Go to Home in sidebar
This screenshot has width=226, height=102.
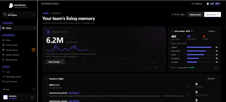[x=18, y=28]
